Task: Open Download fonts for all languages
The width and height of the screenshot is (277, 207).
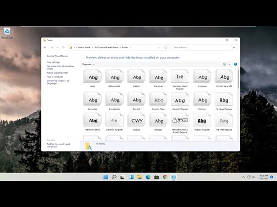Action: 58,82
